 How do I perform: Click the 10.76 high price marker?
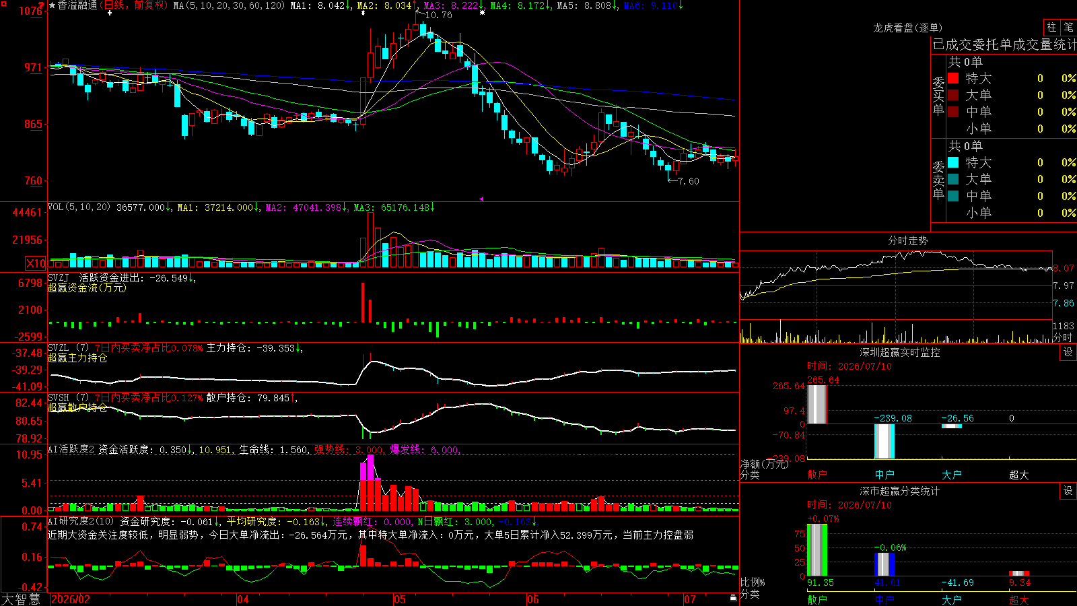point(438,15)
